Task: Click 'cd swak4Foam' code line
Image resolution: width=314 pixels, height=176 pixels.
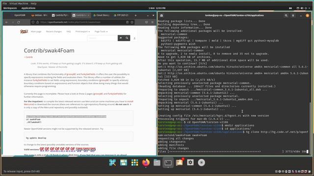Action: point(33,119)
